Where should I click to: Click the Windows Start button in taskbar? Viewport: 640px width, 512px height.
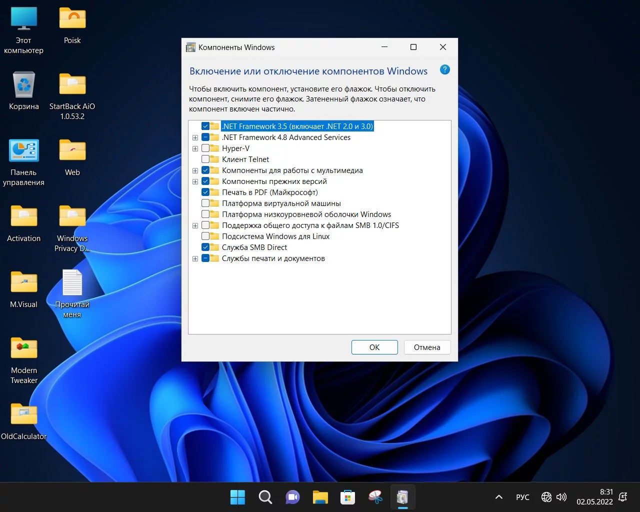click(x=237, y=497)
